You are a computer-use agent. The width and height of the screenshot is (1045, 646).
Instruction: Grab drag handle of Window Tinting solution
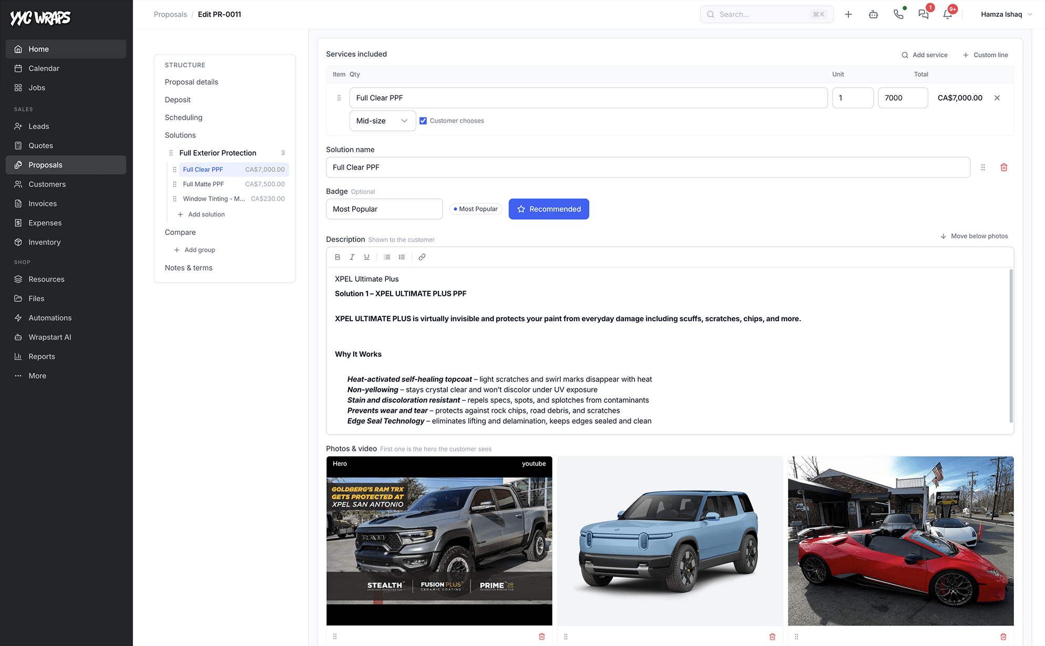pyautogui.click(x=175, y=199)
